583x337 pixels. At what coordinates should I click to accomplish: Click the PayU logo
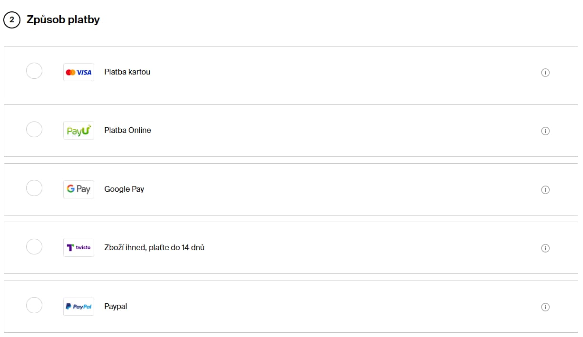pyautogui.click(x=78, y=131)
